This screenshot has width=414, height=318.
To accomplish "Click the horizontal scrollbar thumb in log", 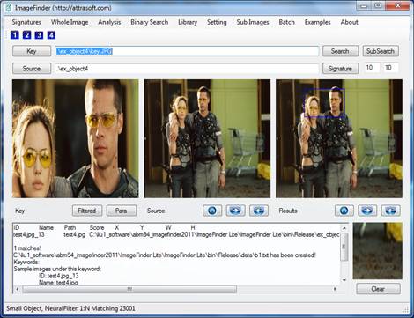I will [x=129, y=289].
